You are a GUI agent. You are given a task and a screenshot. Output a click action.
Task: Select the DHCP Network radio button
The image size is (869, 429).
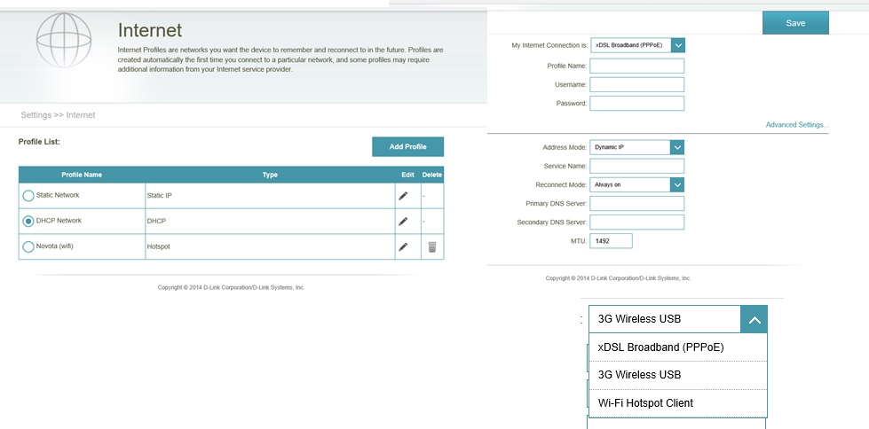pyautogui.click(x=28, y=222)
